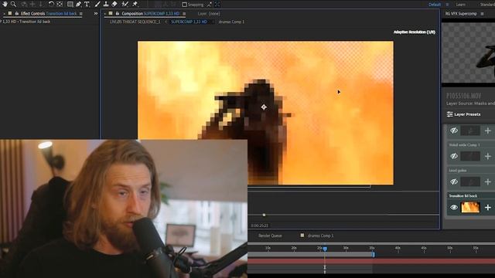This screenshot has width=495, height=278.
Task: Select the Pan Behind anchor point tool
Action: (x=60, y=4)
